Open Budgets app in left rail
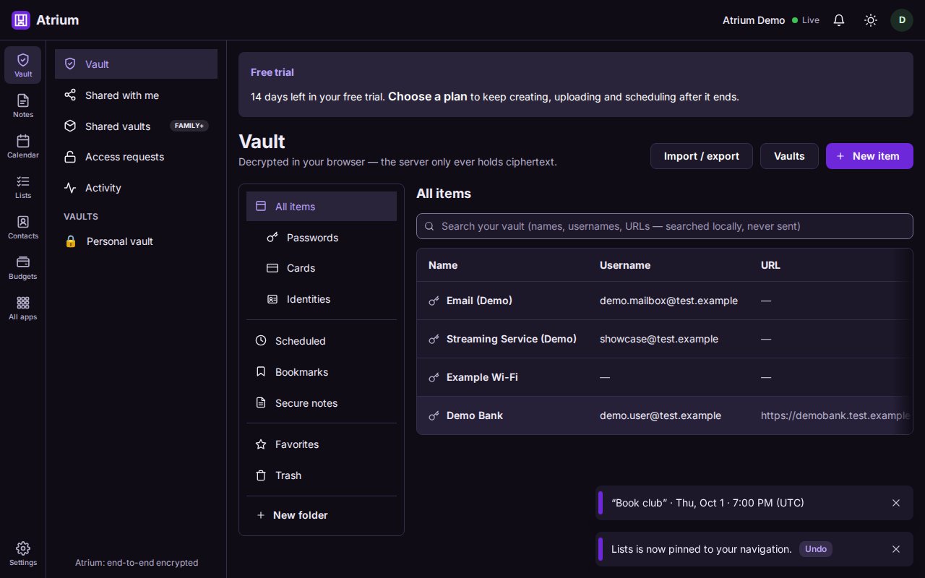925x578 pixels. (23, 267)
